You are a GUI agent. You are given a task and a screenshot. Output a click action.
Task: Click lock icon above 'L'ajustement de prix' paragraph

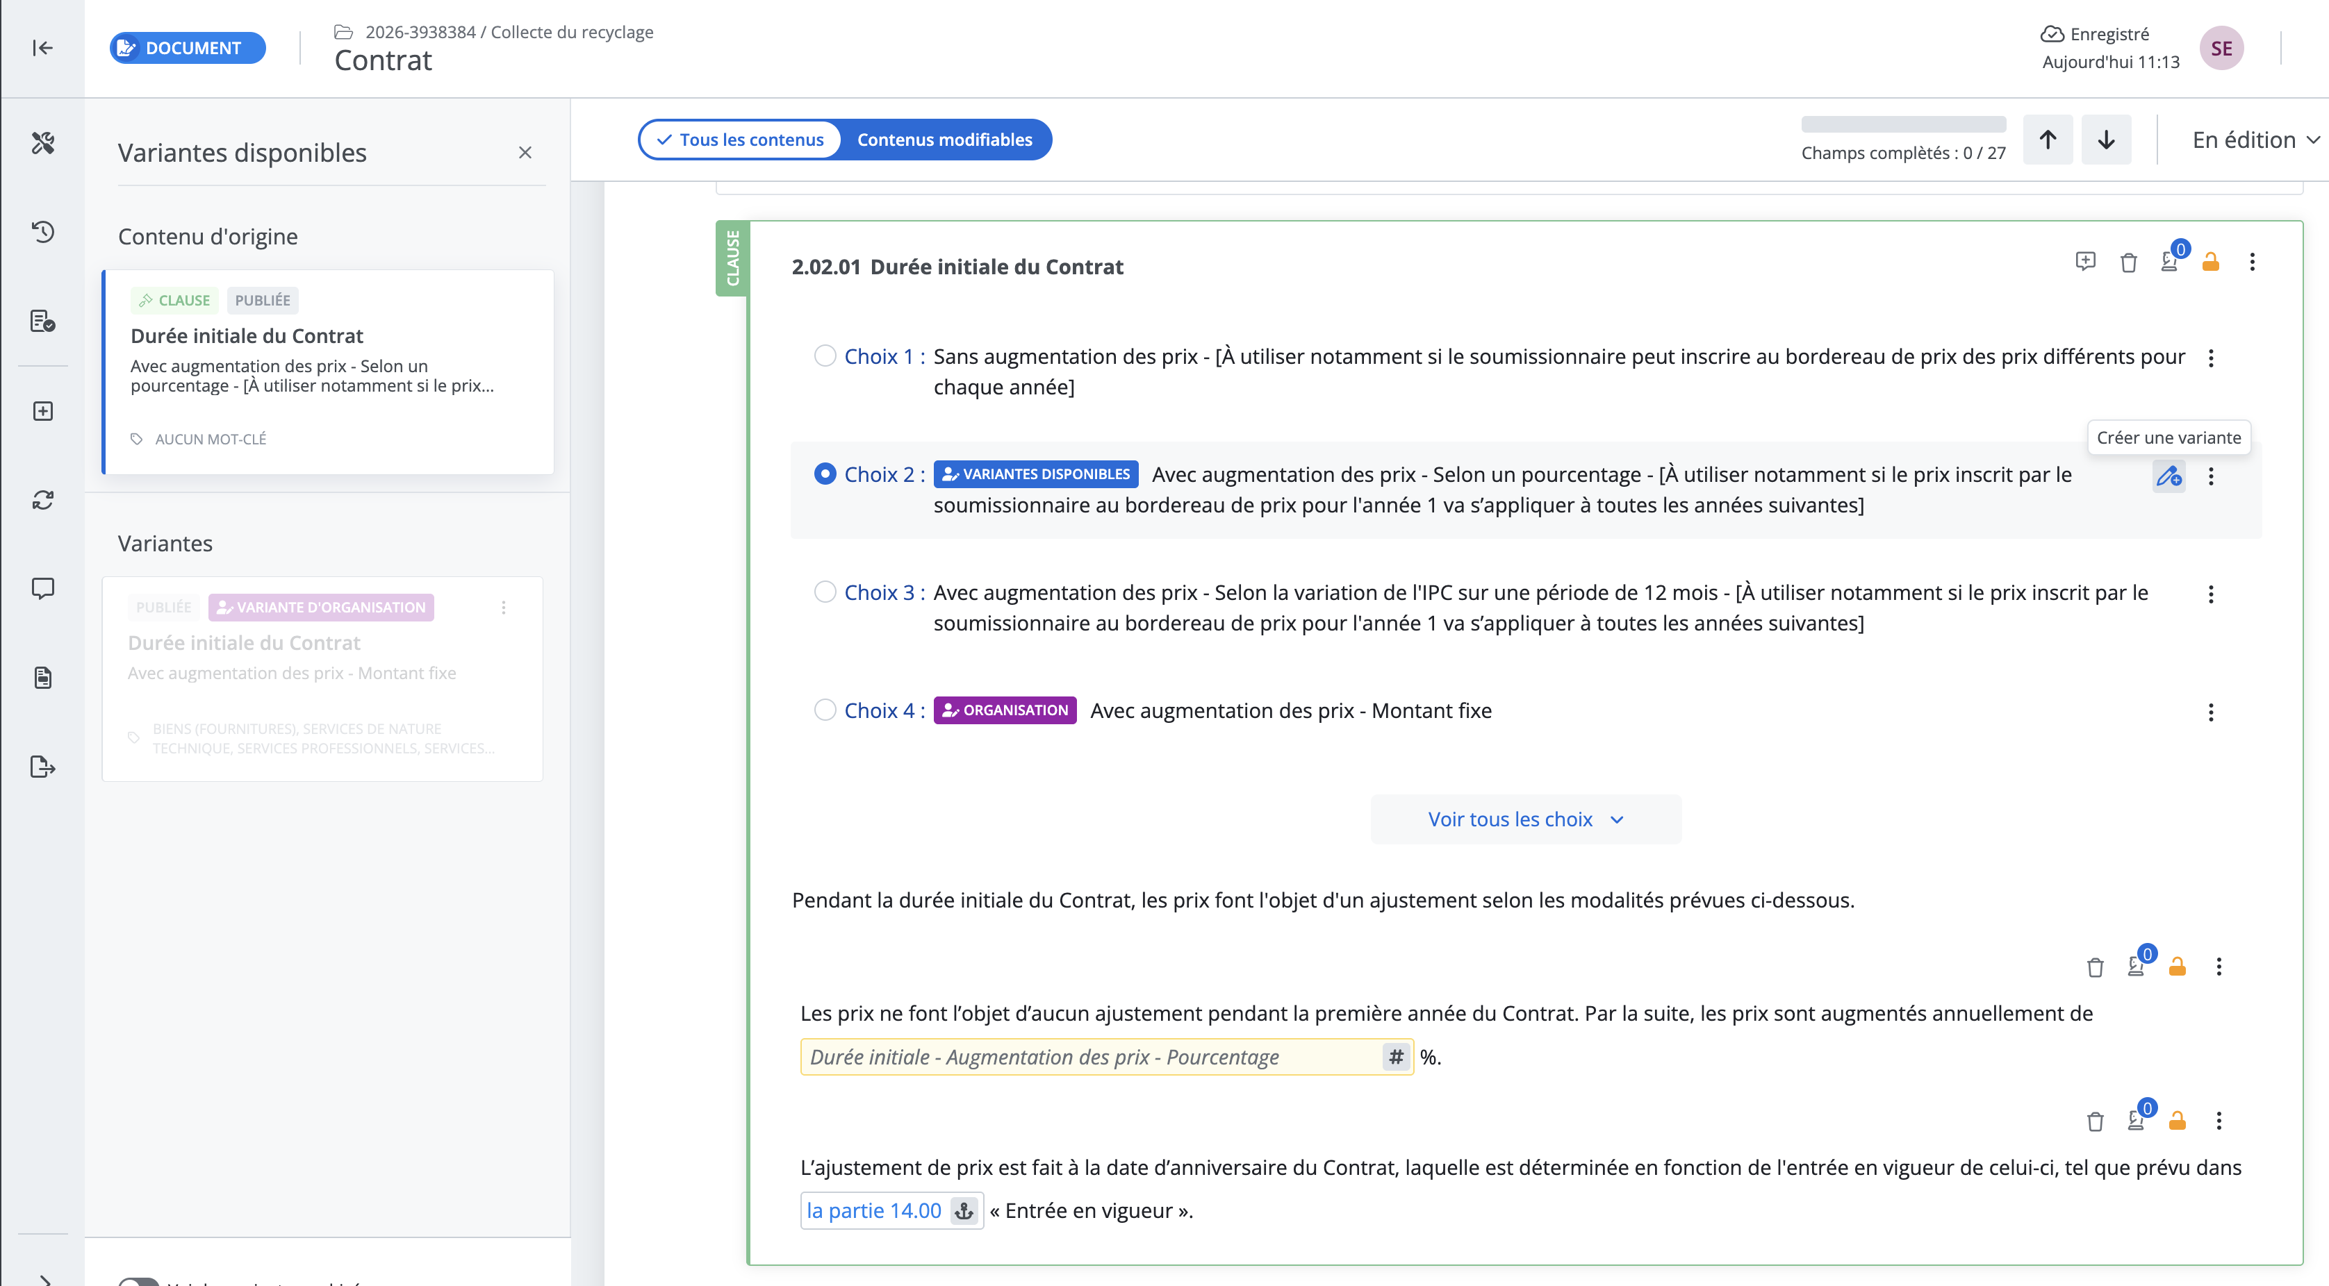coord(2177,1121)
